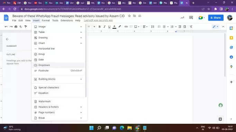The image size is (236, 132).
Task: Star the document
Action: (129, 16)
